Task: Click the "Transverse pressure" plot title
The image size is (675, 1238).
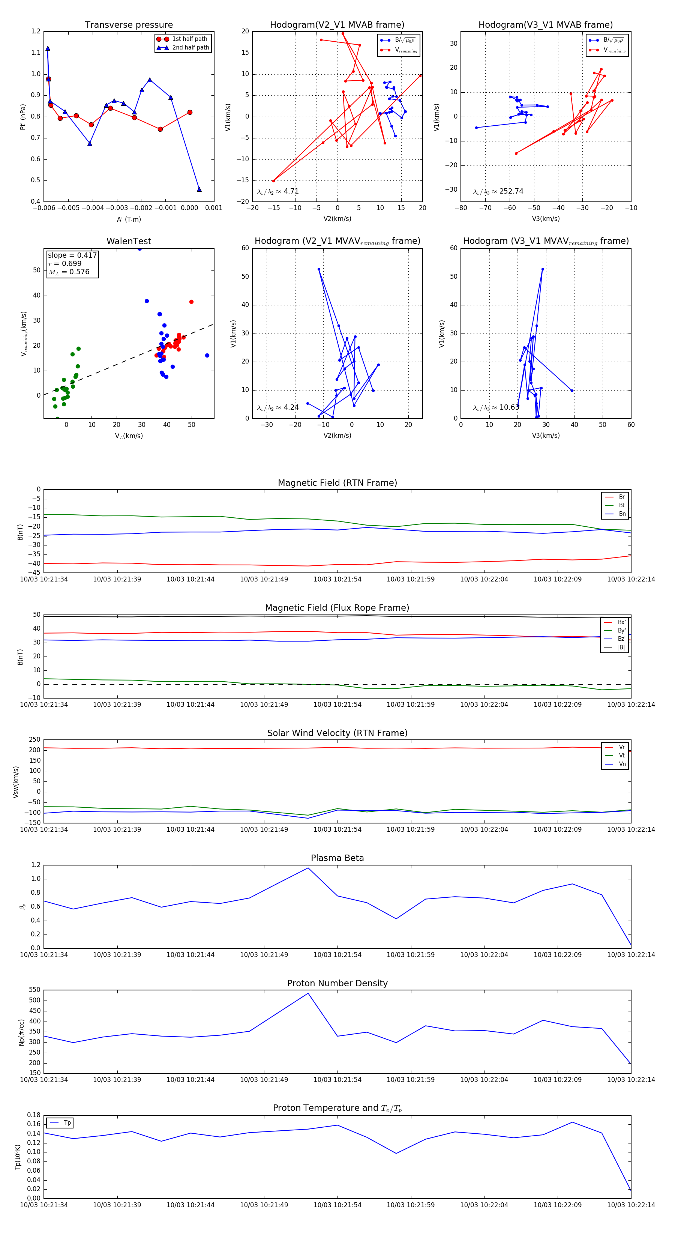Action: pyautogui.click(x=129, y=25)
